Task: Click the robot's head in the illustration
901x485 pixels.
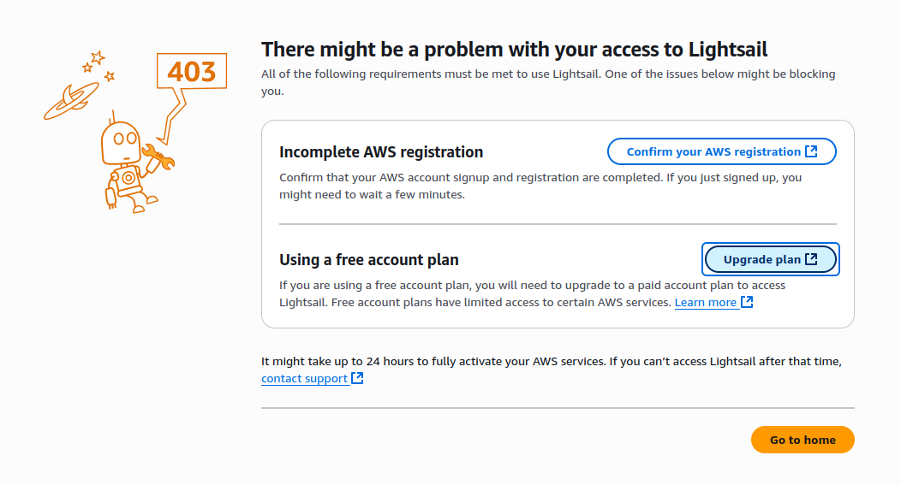Action: (x=122, y=142)
